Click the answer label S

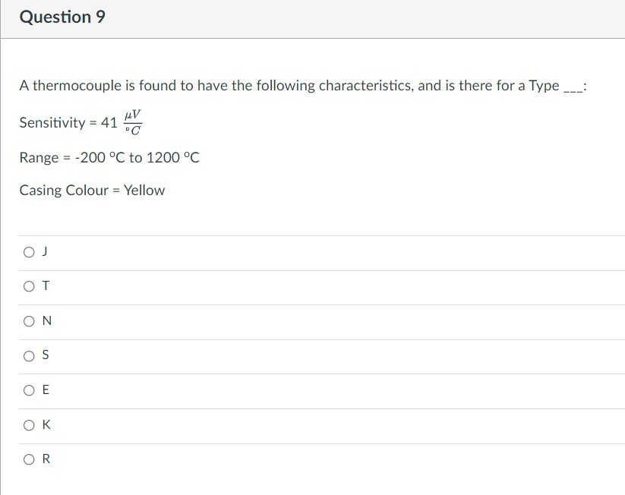coord(45,355)
